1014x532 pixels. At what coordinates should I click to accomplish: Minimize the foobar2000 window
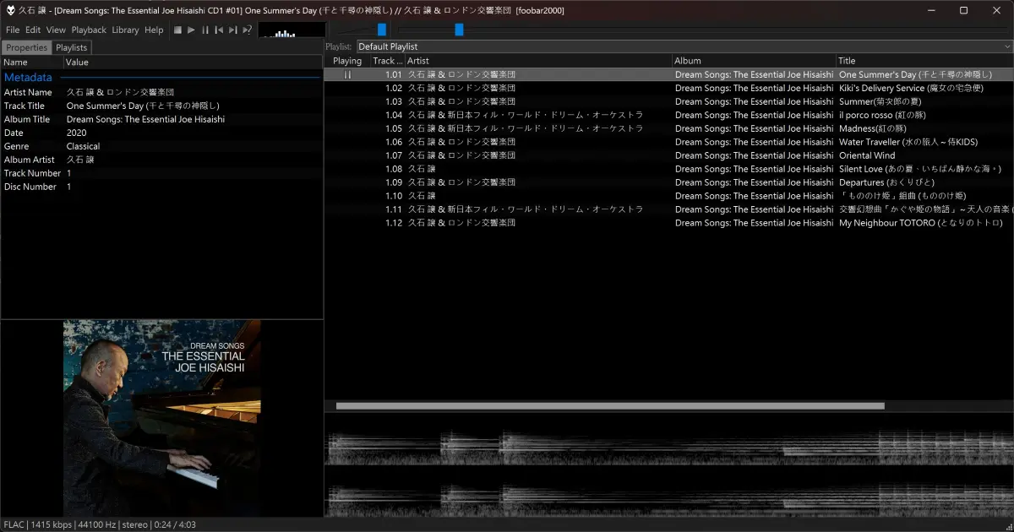coord(931,10)
